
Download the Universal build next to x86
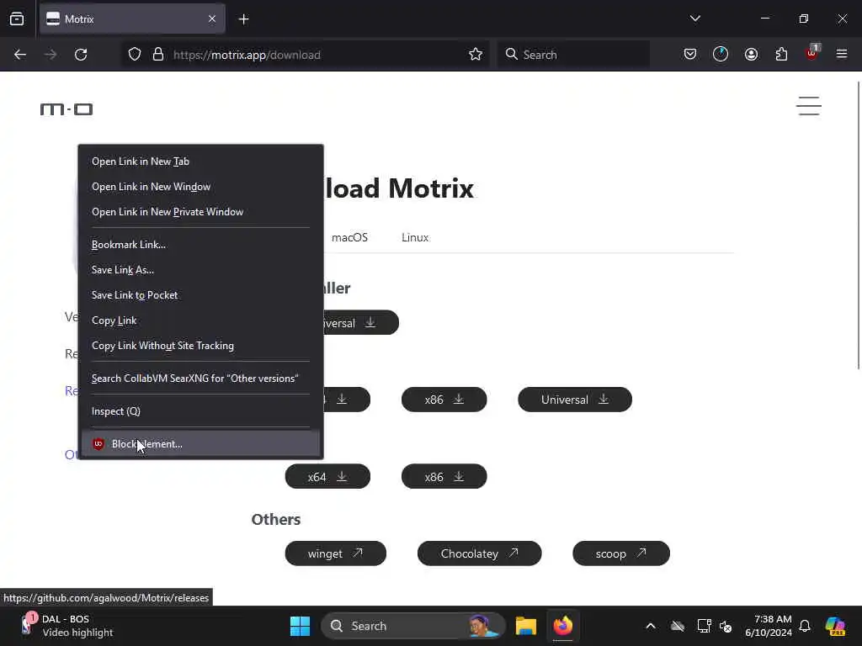575,400
